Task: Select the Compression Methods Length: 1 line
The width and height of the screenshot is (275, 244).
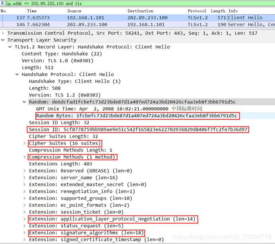Action: 70,150
